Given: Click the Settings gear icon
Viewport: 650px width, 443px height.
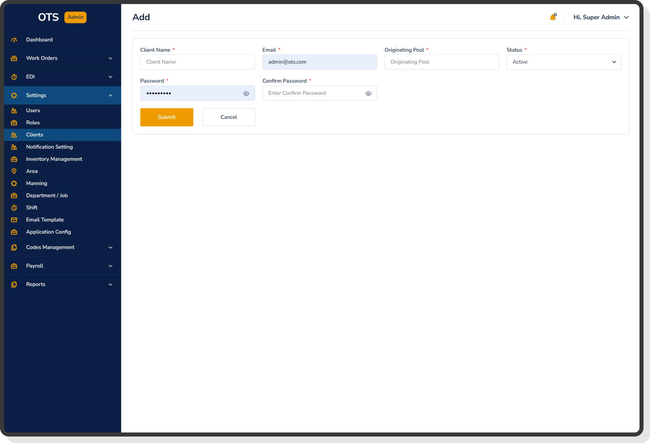Looking at the screenshot, I should pos(14,95).
